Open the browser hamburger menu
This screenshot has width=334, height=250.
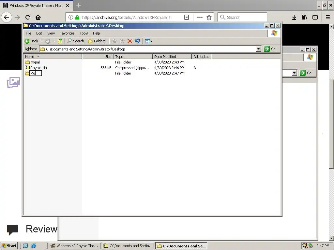pos(328,17)
